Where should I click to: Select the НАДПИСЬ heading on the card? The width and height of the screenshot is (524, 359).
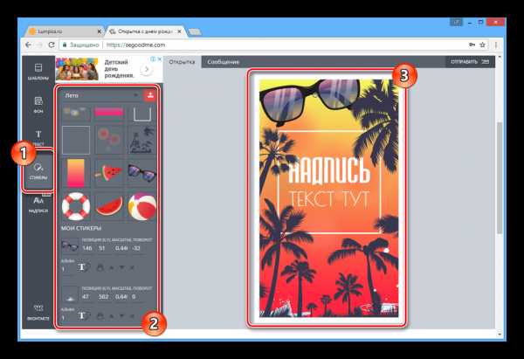click(x=329, y=170)
